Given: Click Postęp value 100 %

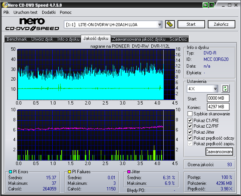Looking at the screenshot, I should click(226, 177).
